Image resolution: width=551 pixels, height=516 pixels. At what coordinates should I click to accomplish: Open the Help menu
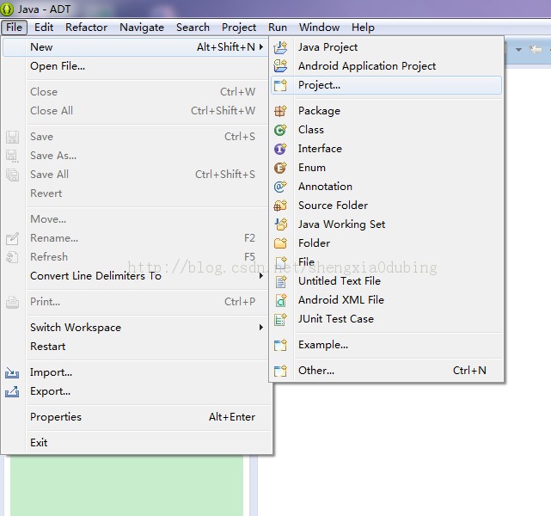click(x=363, y=28)
